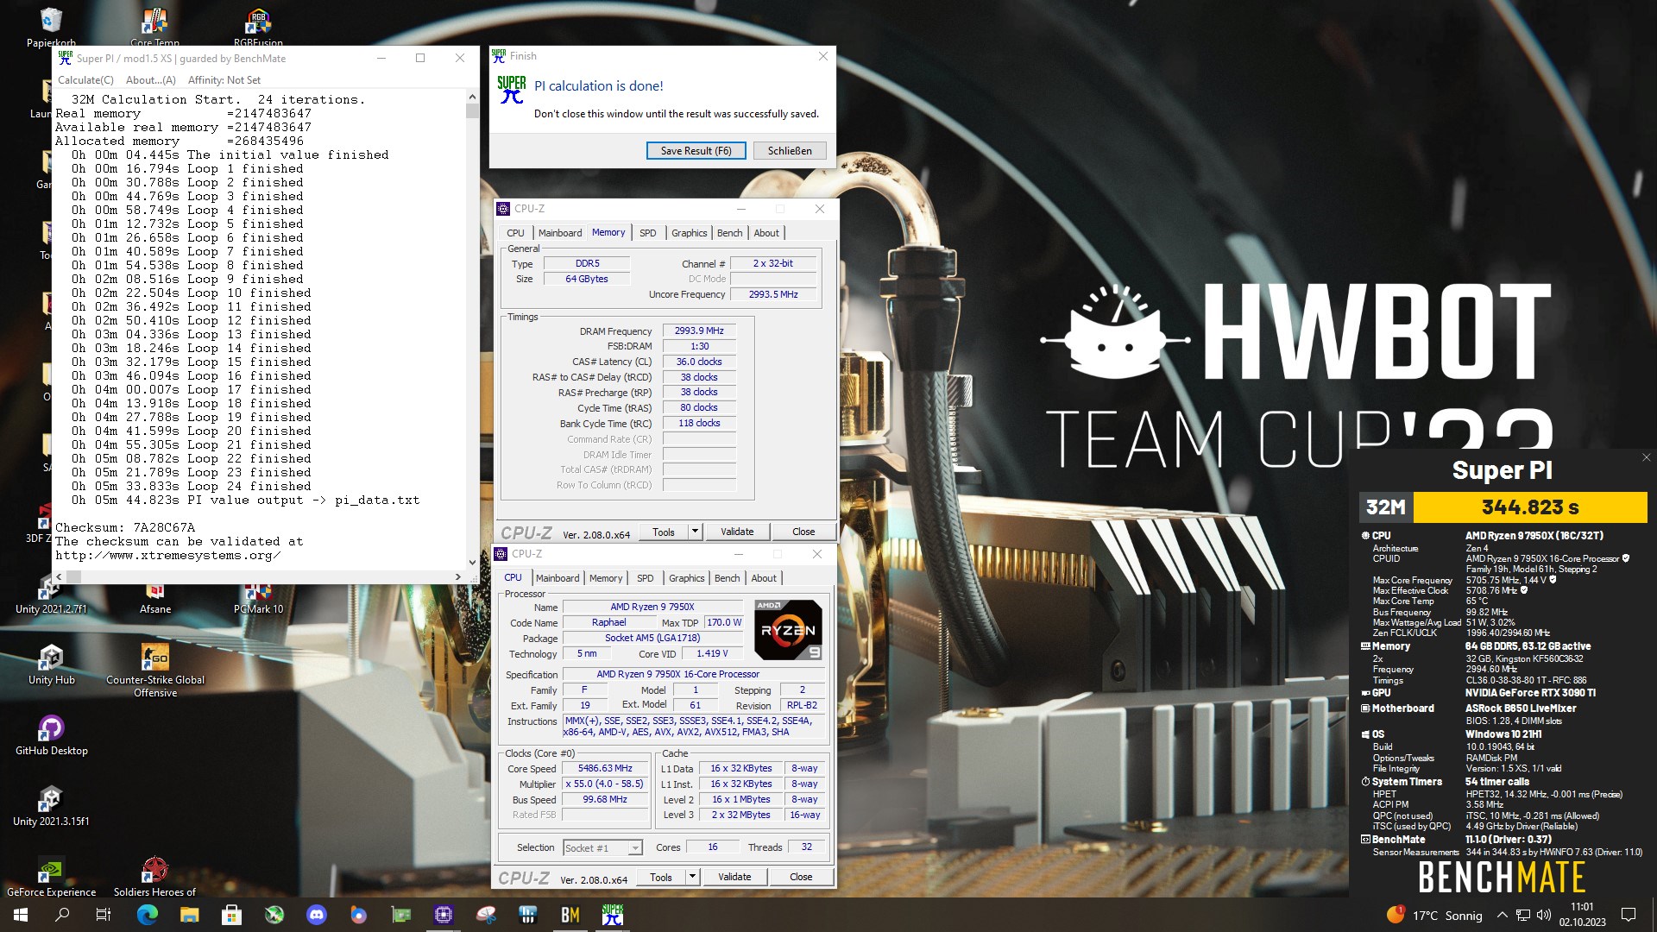Open Core Temp desktop shortcut

pos(154,26)
